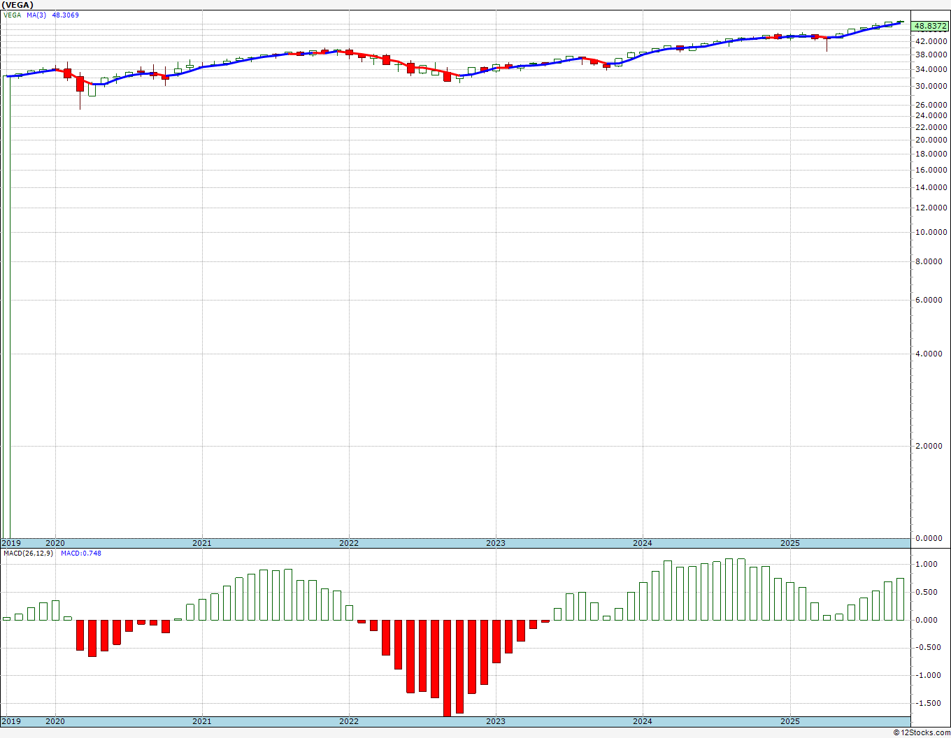Click the MACD(26,12,9) indicator label
The image size is (951, 738).
29,553
